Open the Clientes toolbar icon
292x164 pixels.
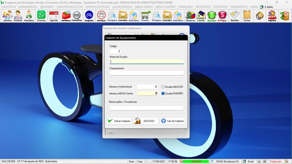[7, 16]
